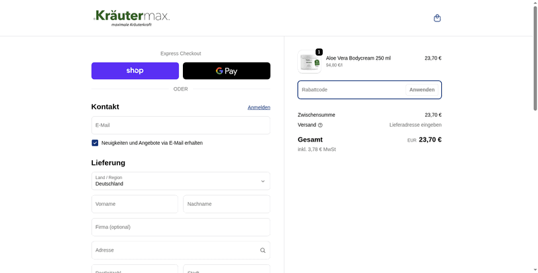
Task: Click the Express Checkout heading
Action: click(x=181, y=54)
